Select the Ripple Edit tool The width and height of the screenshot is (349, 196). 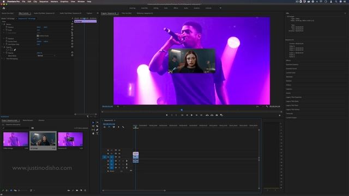click(x=93, y=126)
